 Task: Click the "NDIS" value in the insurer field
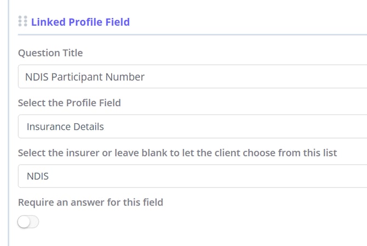37,176
